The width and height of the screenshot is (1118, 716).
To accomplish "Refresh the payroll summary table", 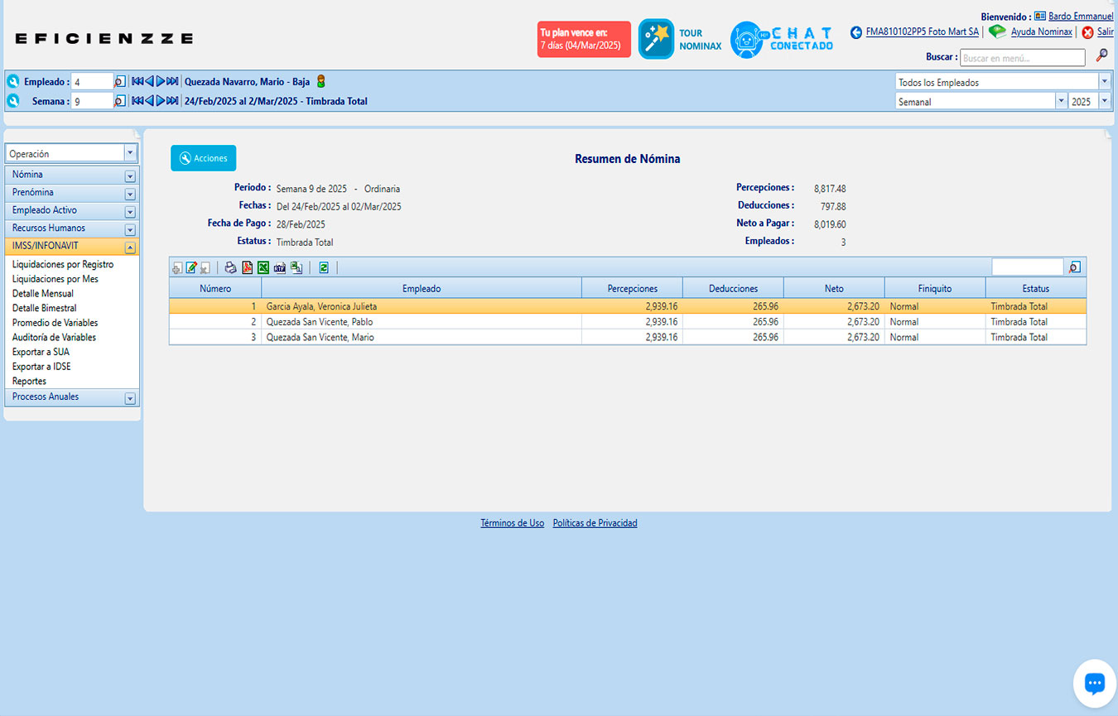I will tap(324, 267).
